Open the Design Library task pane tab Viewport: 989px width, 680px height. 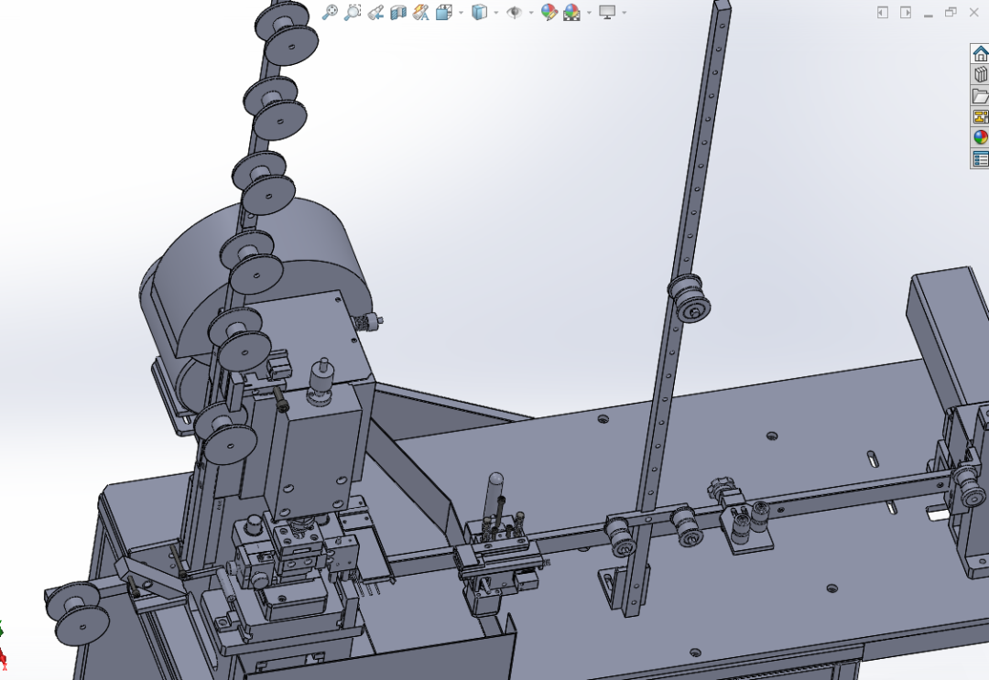coord(980,74)
